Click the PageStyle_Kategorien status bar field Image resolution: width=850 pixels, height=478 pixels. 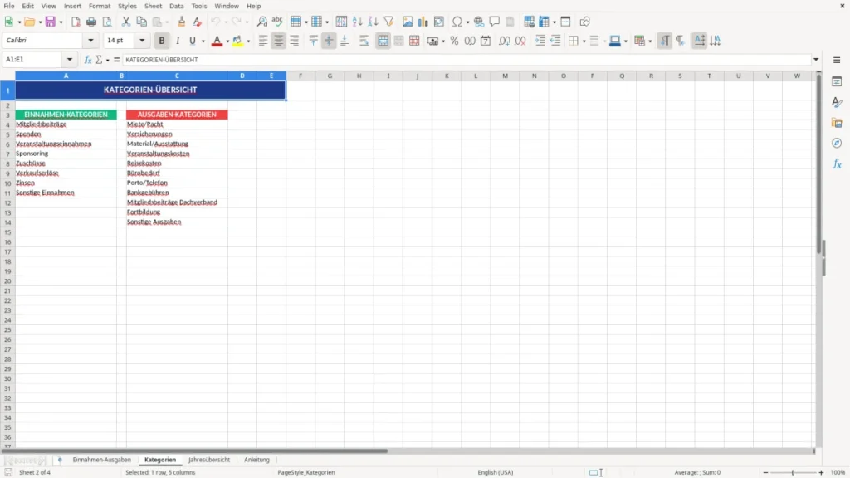[x=306, y=472]
